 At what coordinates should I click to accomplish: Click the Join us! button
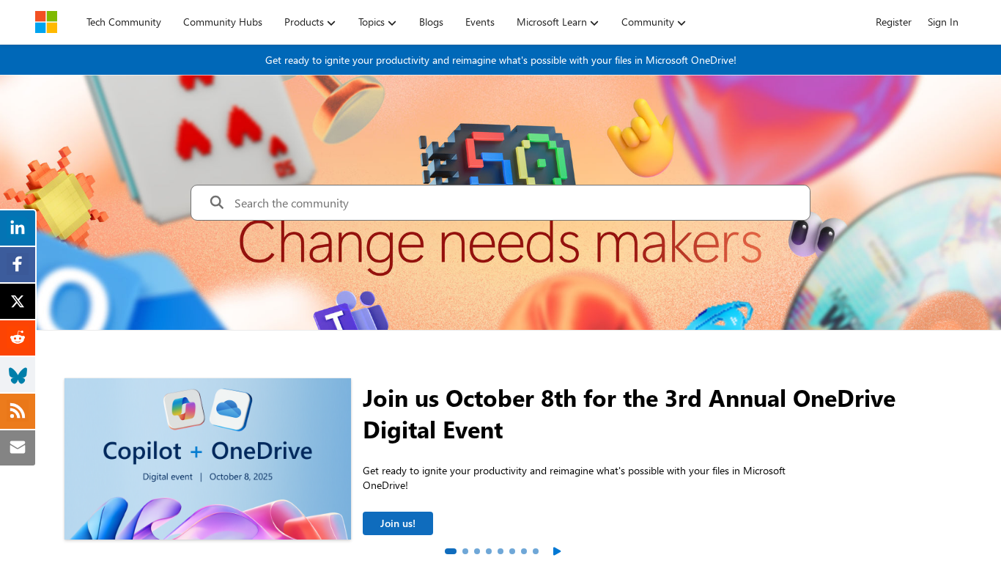398,523
